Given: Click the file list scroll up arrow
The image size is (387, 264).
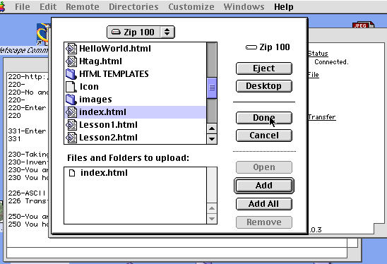Looking at the screenshot, I should 212,128.
